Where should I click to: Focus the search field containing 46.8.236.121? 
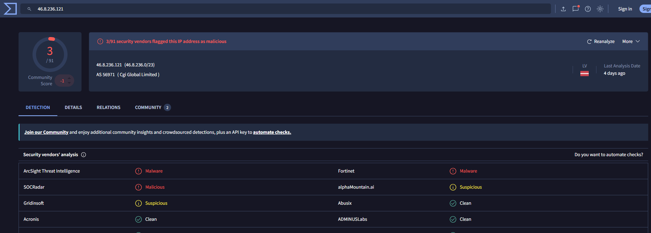coord(285,9)
